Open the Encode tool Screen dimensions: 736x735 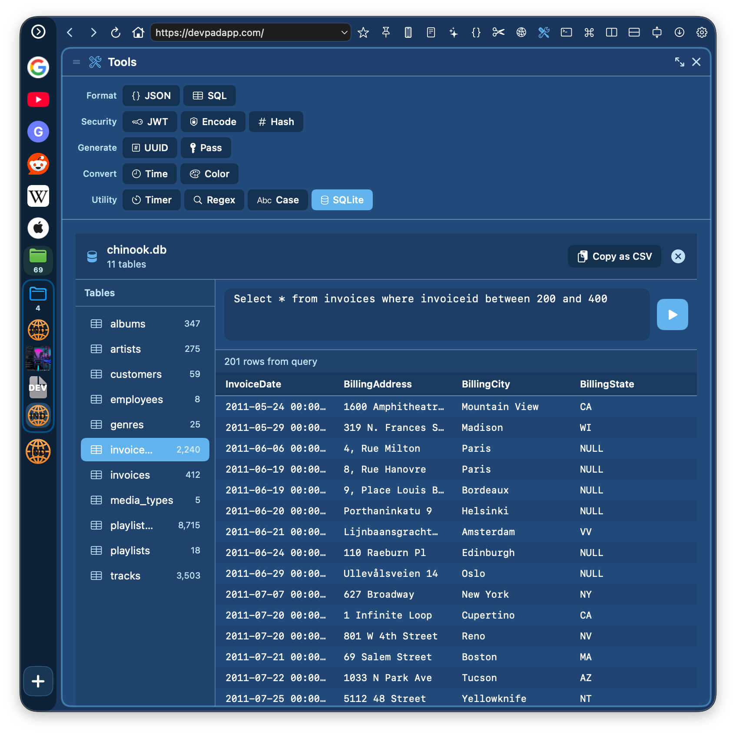pyautogui.click(x=213, y=122)
